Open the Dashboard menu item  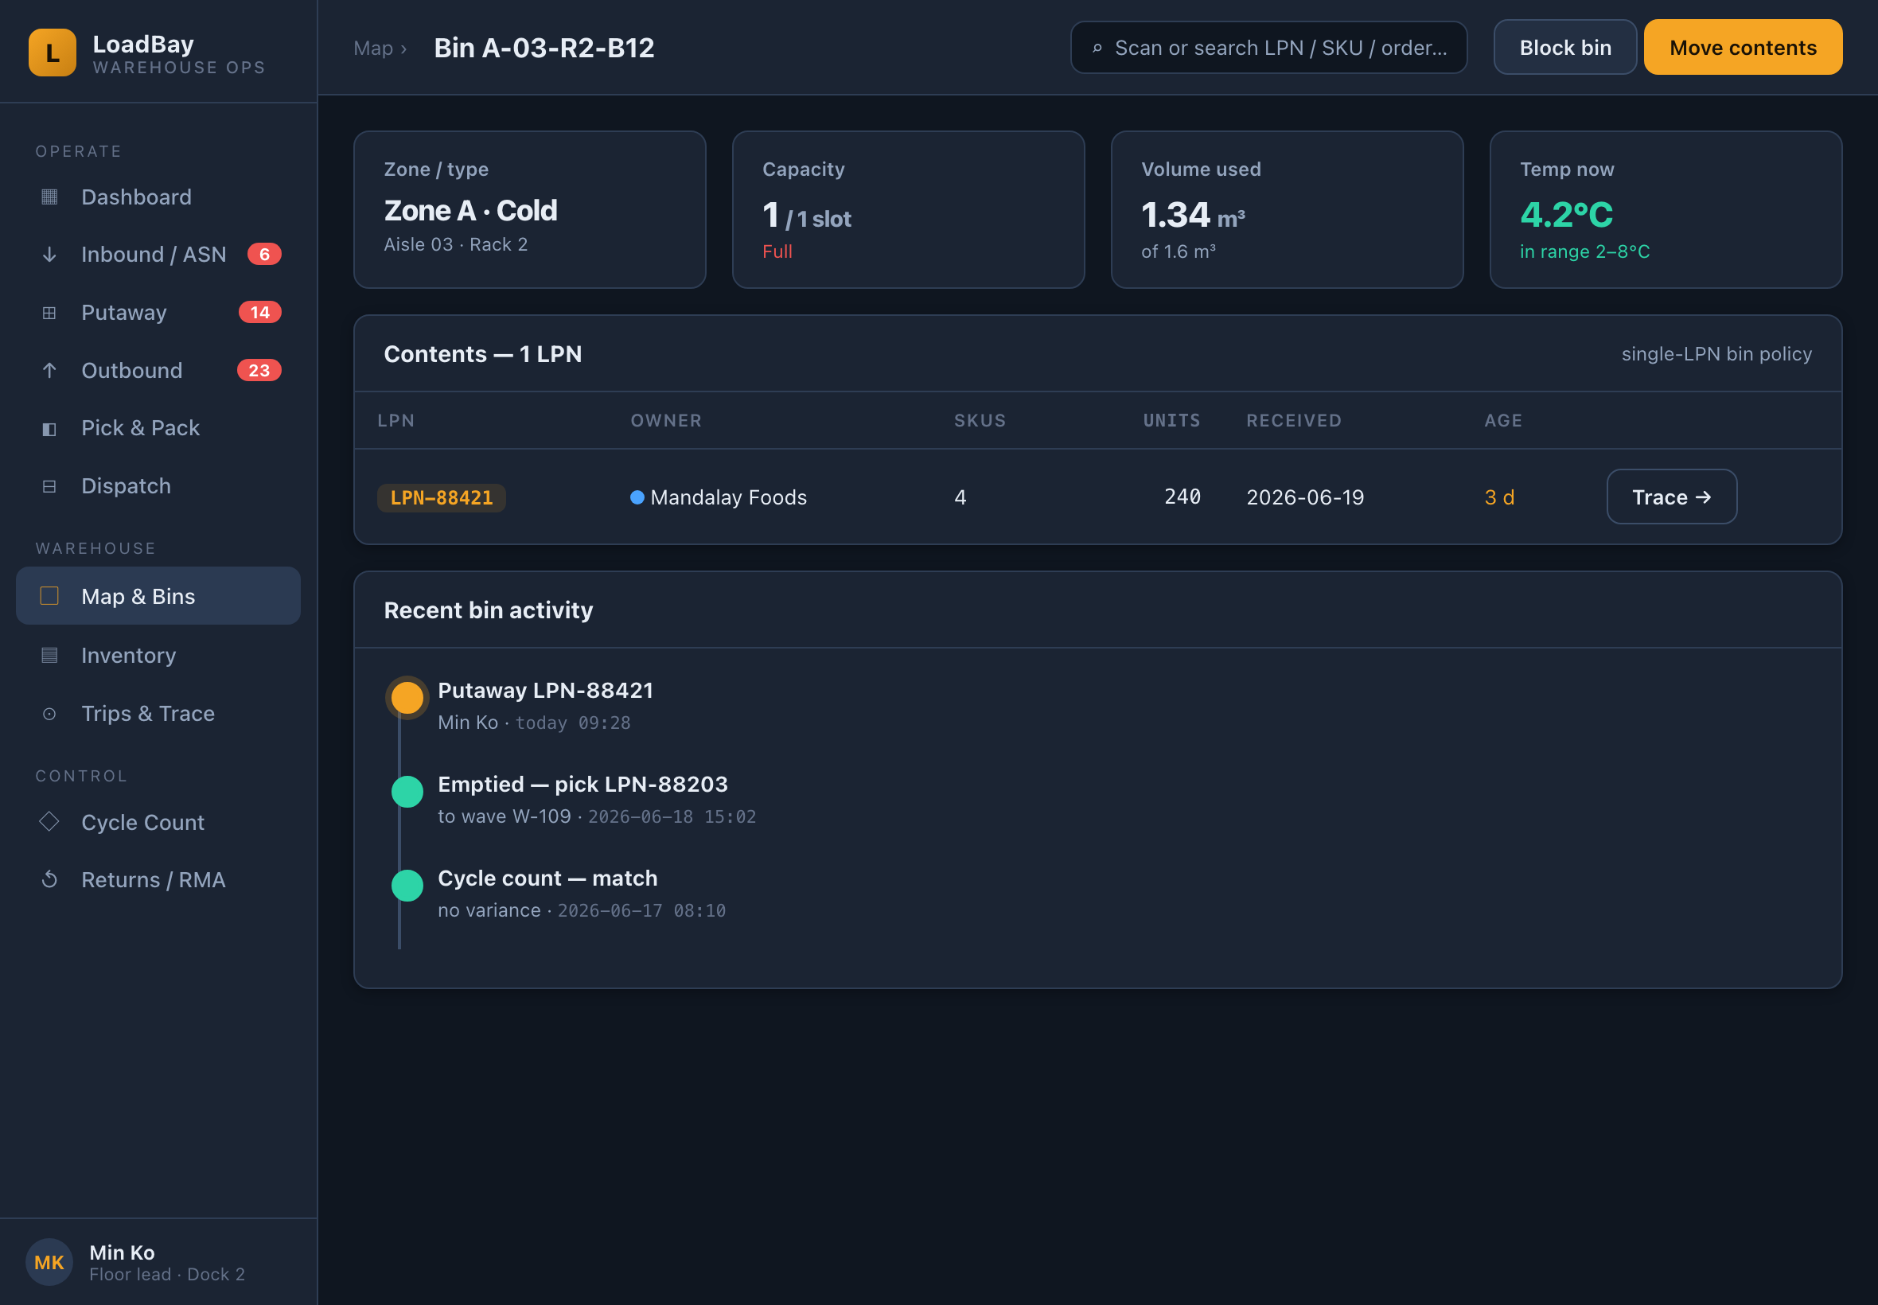(x=158, y=197)
